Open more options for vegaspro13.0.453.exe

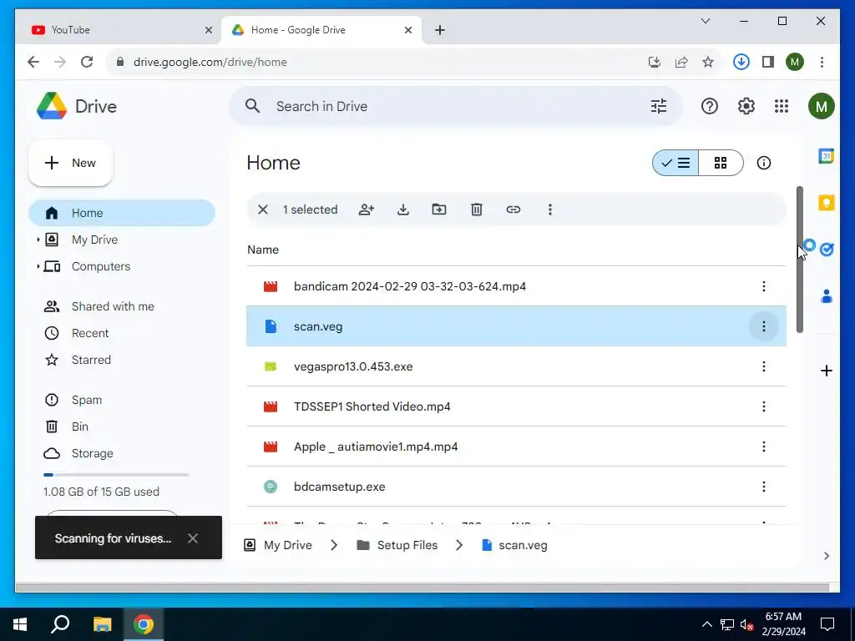[763, 366]
